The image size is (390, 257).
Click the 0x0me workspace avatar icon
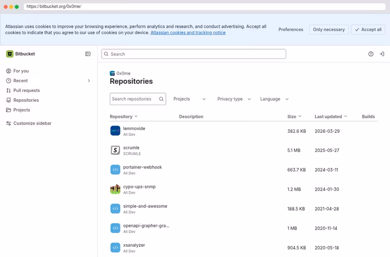click(112, 73)
